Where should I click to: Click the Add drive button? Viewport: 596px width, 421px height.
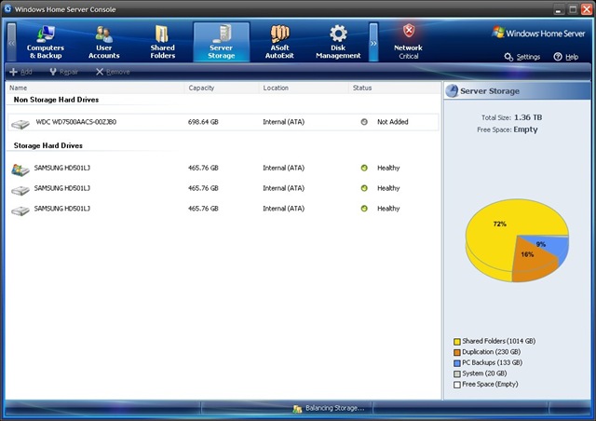(20, 72)
